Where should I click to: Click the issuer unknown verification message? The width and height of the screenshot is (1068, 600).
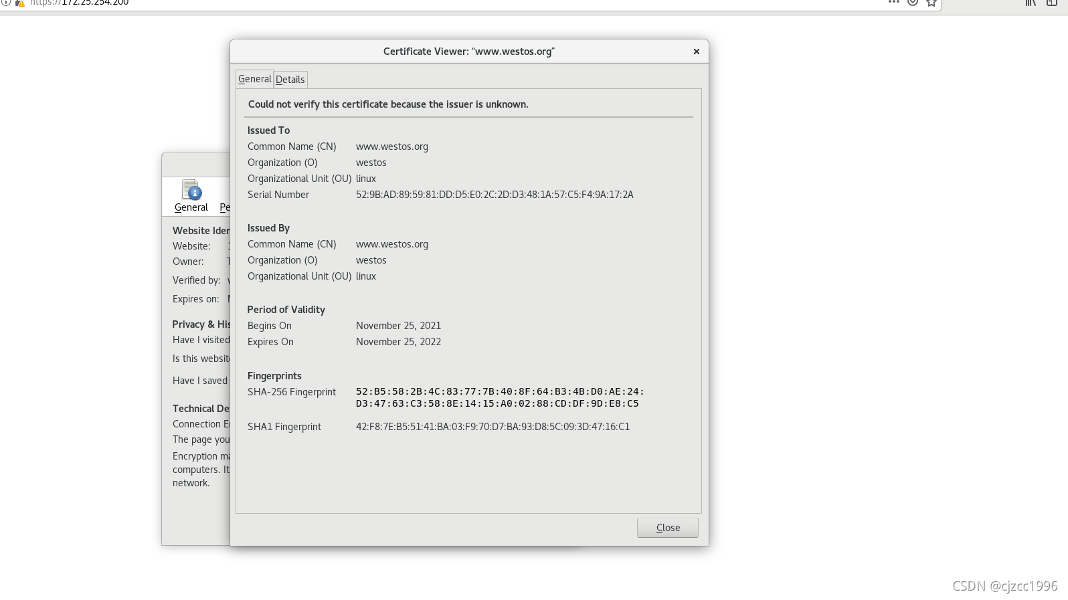[388, 104]
